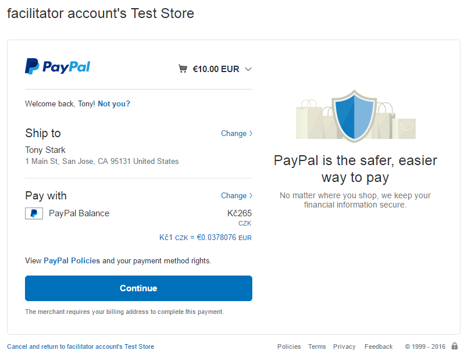Click the PayPal logo
The width and height of the screenshot is (468, 361).
pyautogui.click(x=58, y=67)
